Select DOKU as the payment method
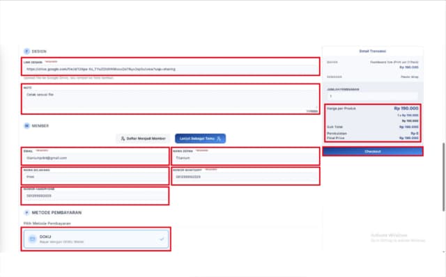The width and height of the screenshot is (446, 277). pyautogui.click(x=96, y=239)
